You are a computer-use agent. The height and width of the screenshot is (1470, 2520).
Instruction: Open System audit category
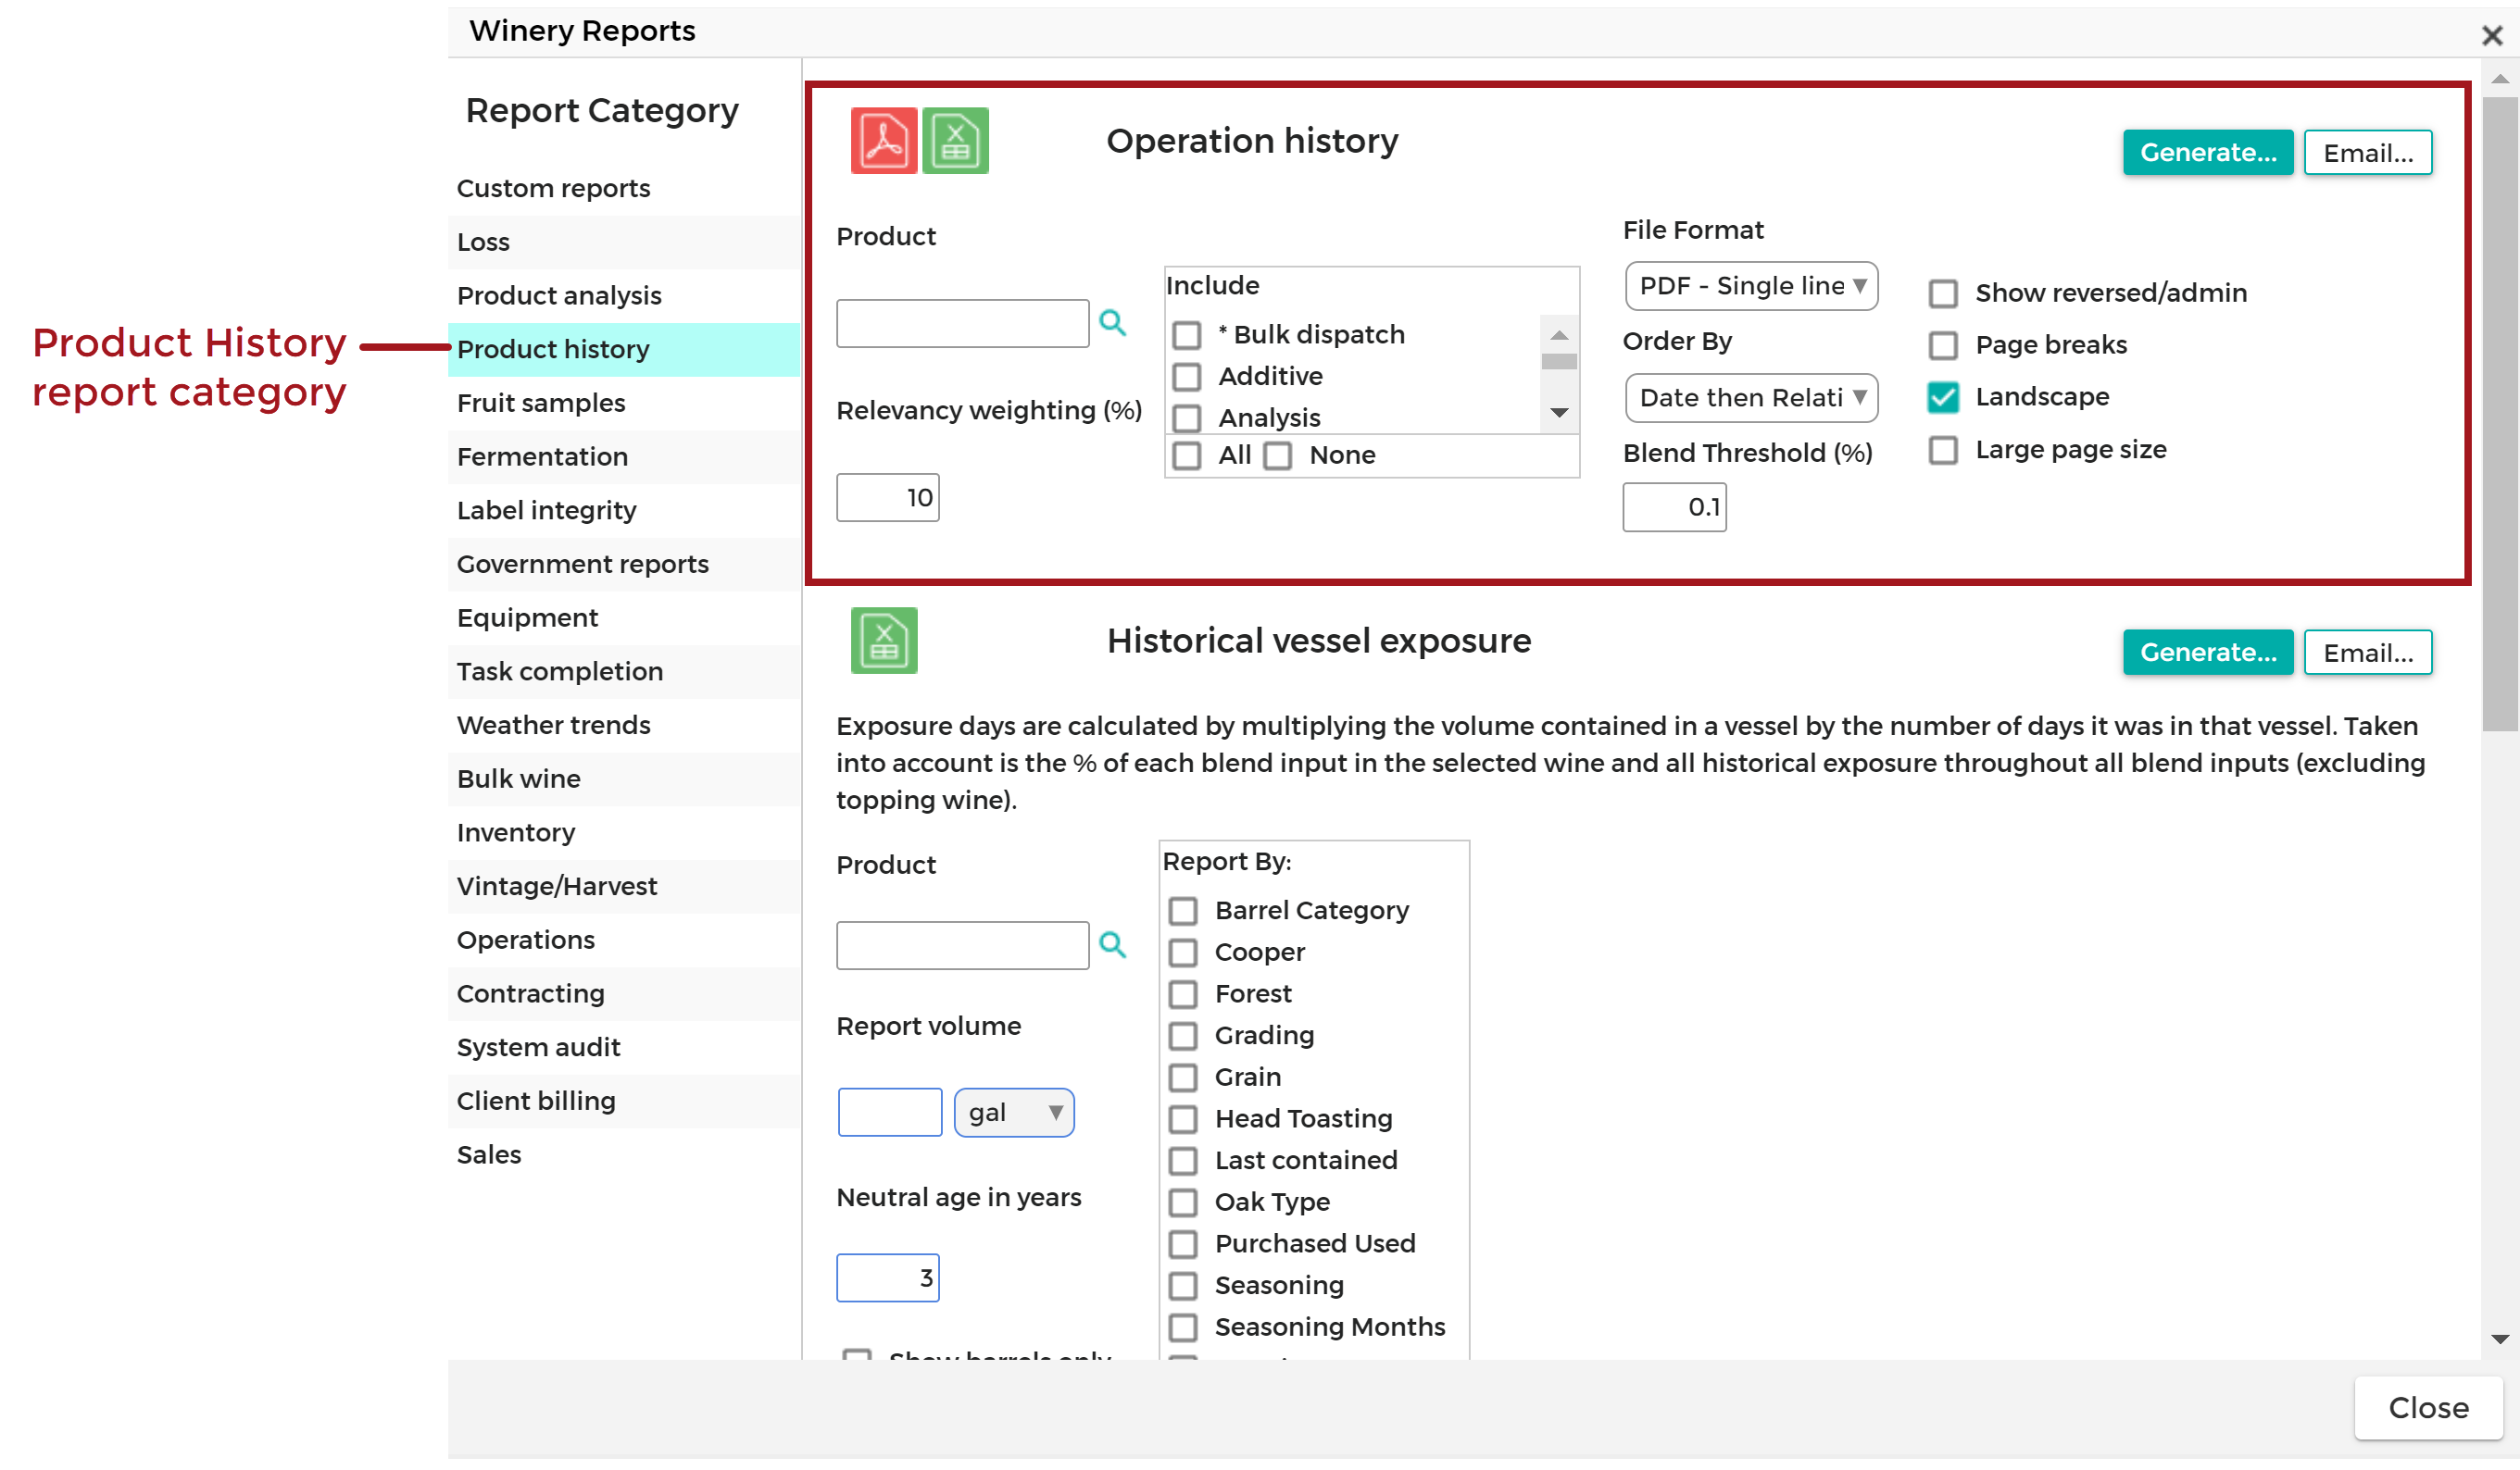pyautogui.click(x=624, y=1047)
